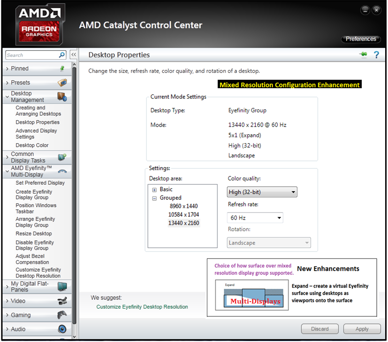Image resolution: width=388 pixels, height=342 pixels.
Task: Open the Rotation Landscape dropdown
Action: (x=269, y=243)
